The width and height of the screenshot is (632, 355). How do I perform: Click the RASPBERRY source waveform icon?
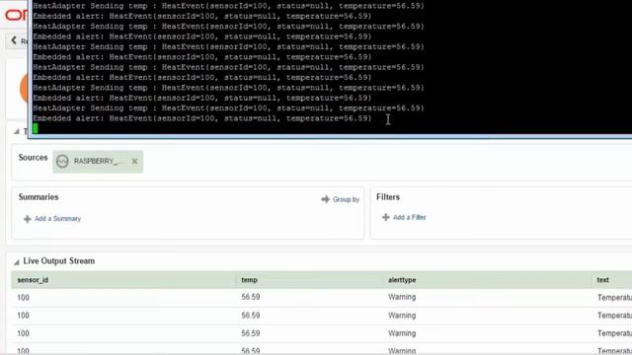(62, 162)
